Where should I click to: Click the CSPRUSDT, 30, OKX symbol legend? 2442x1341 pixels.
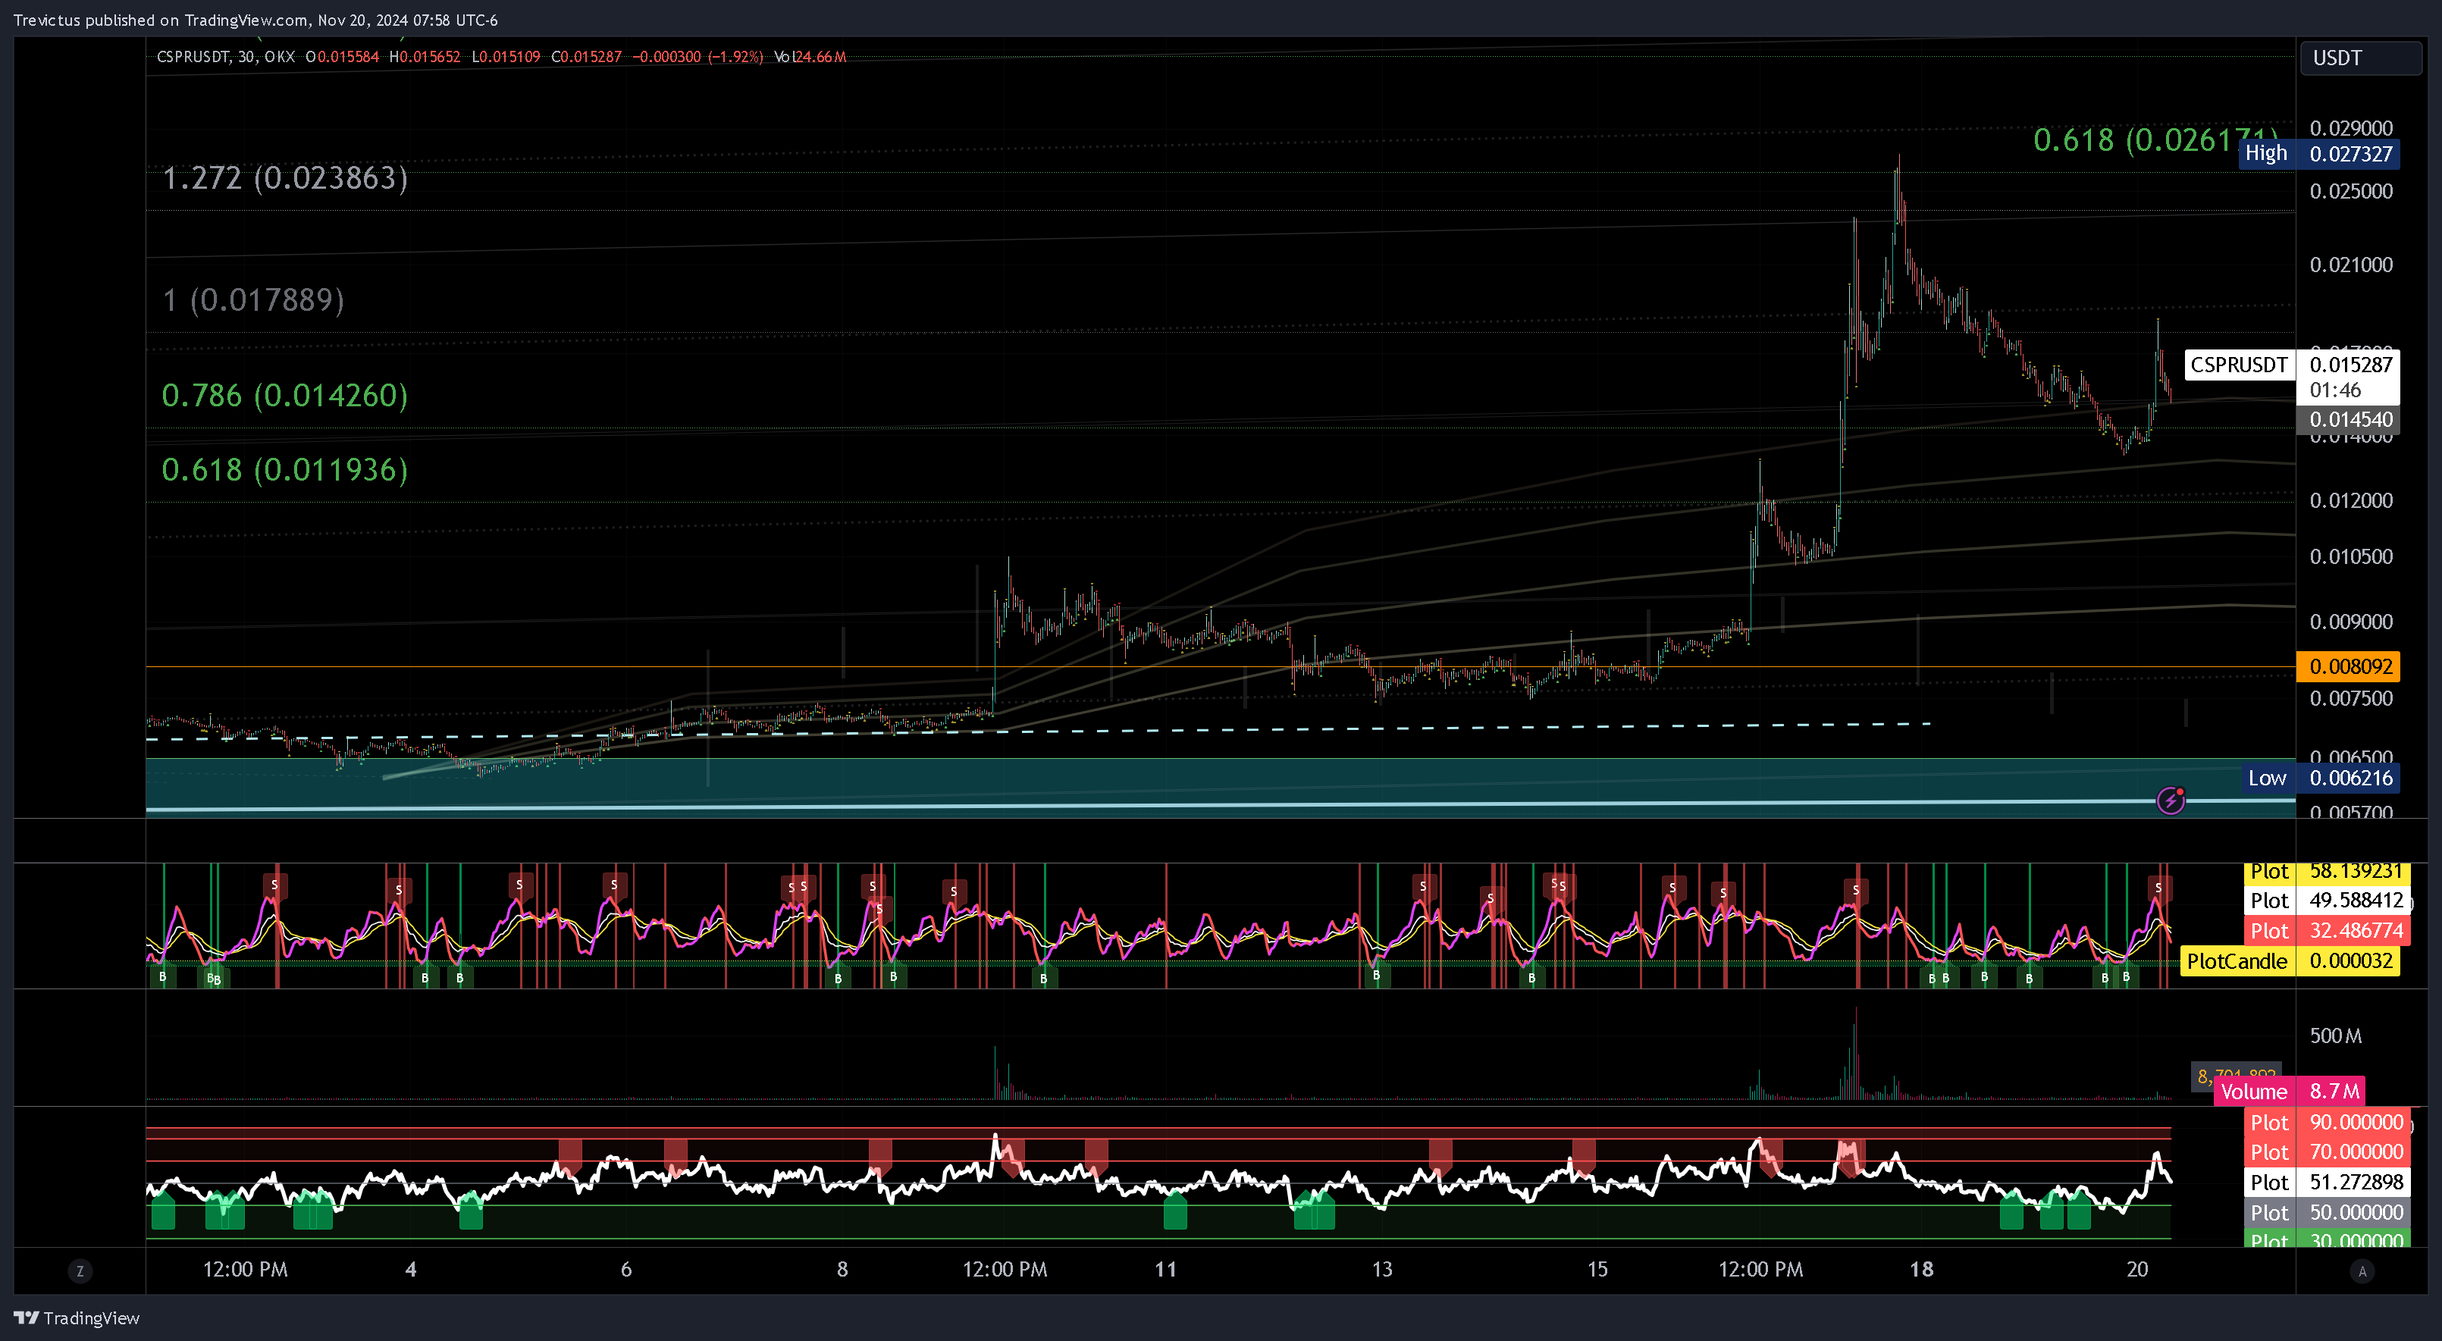click(x=226, y=57)
